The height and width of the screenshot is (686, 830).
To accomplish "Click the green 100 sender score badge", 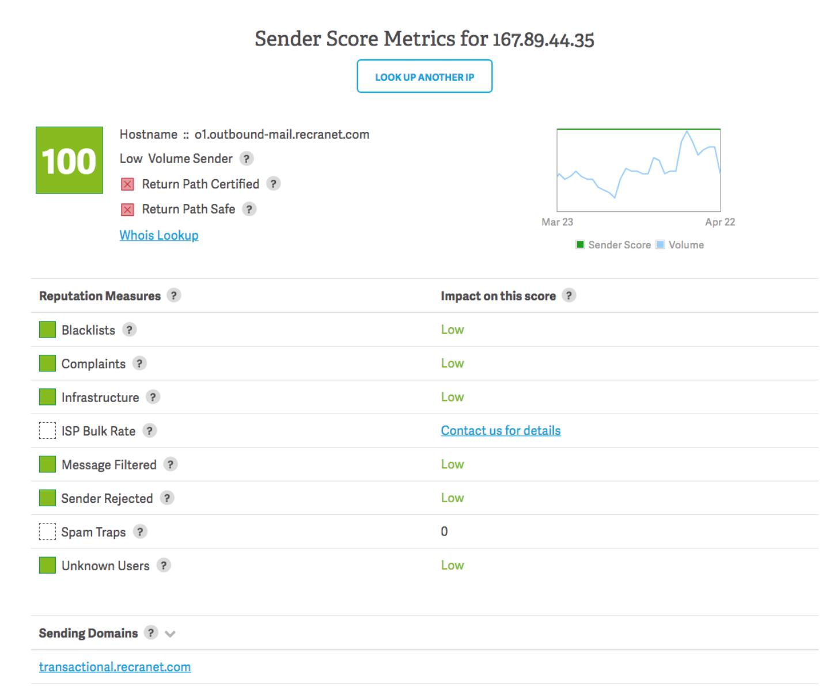I will [69, 160].
